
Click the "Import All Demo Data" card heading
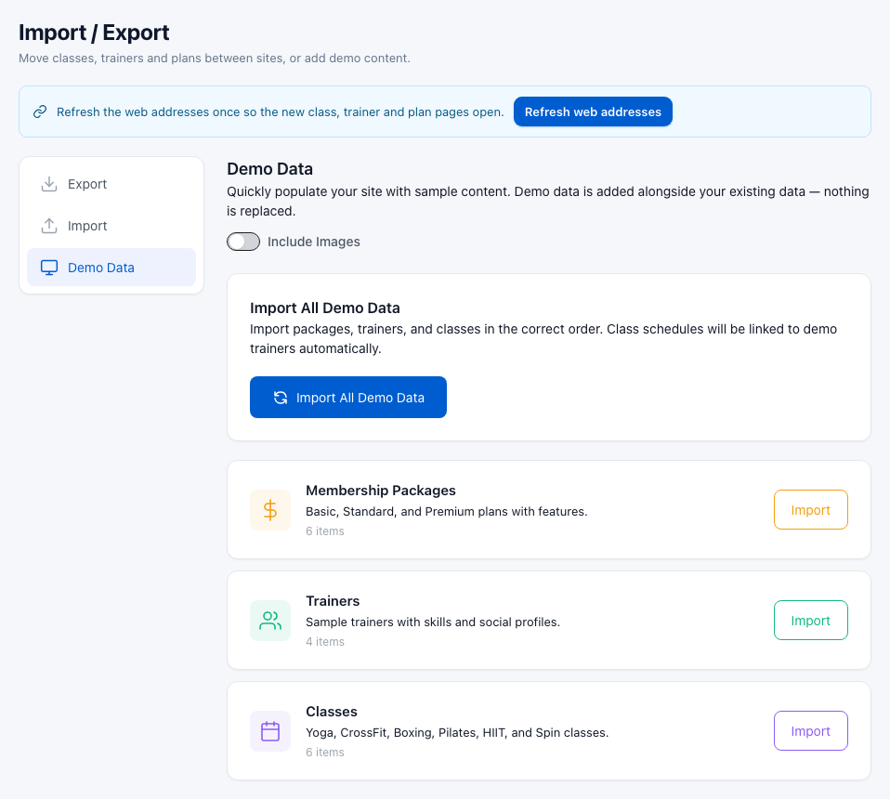tap(324, 308)
